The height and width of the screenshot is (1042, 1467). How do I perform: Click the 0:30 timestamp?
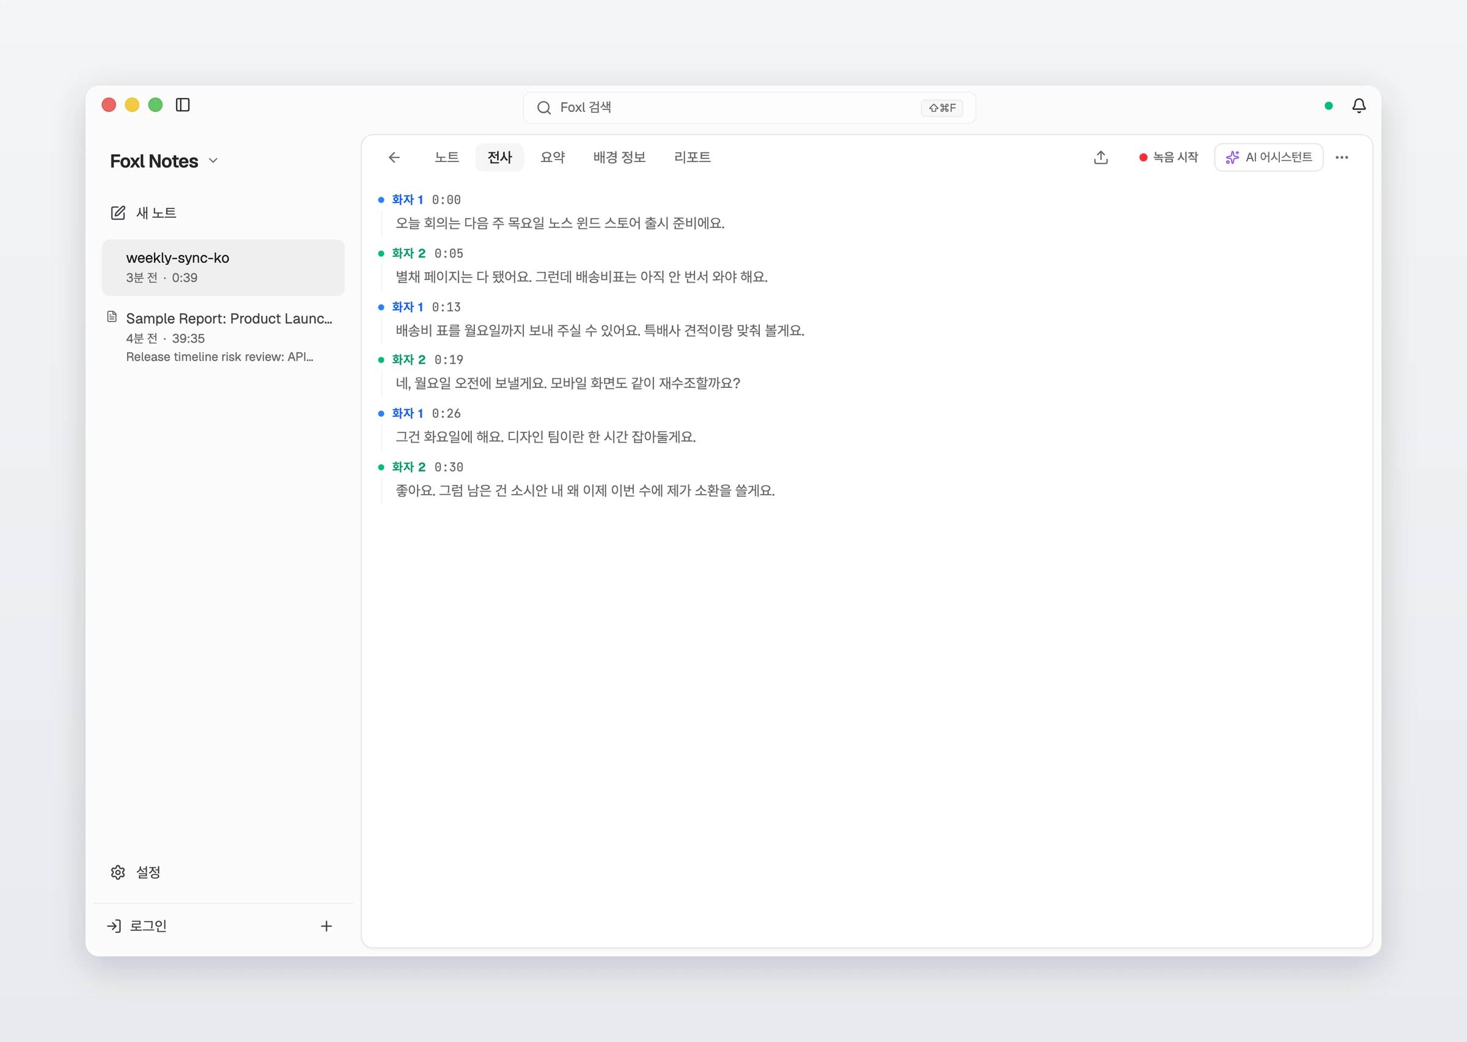click(449, 467)
